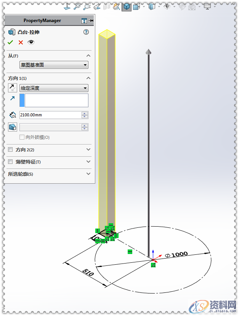The height and width of the screenshot is (316, 239).
Task: Open the 草图基准面 start condition dropdown
Action: [54, 65]
